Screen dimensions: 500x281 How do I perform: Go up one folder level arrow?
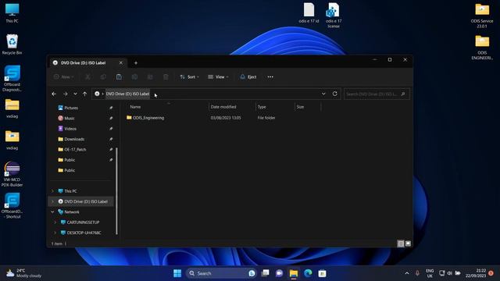(85, 94)
